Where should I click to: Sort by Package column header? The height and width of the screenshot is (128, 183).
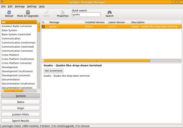tap(66, 22)
